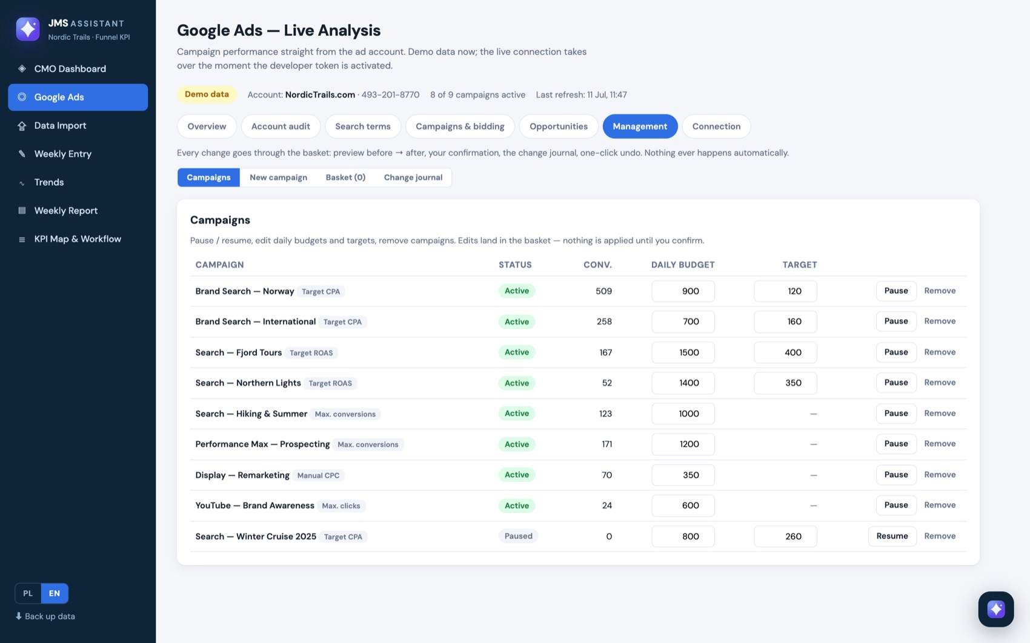Switch to Opportunities tab

[559, 127]
